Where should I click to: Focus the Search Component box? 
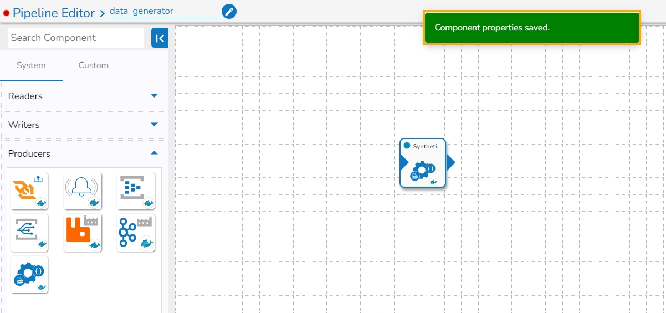pyautogui.click(x=76, y=38)
